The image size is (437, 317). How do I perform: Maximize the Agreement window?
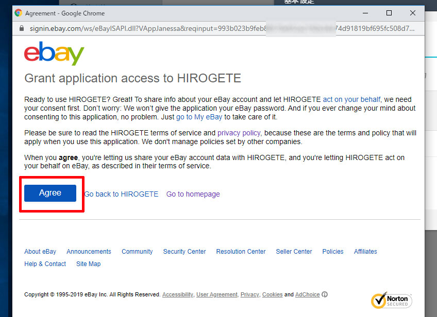389,13
